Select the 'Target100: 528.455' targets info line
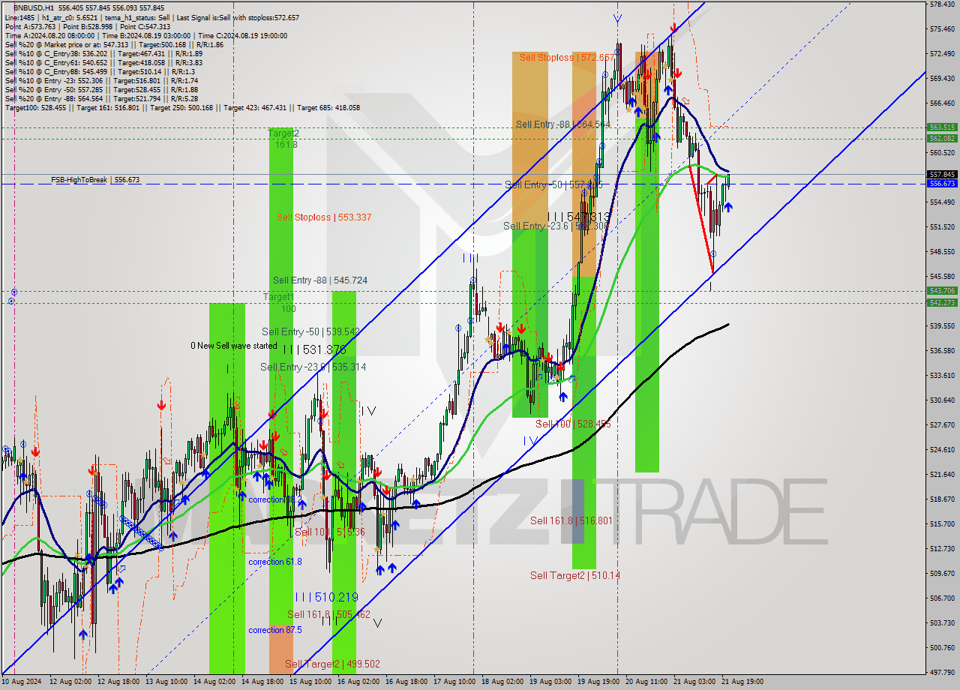Screen dimensions: 960x690 (x=182, y=107)
